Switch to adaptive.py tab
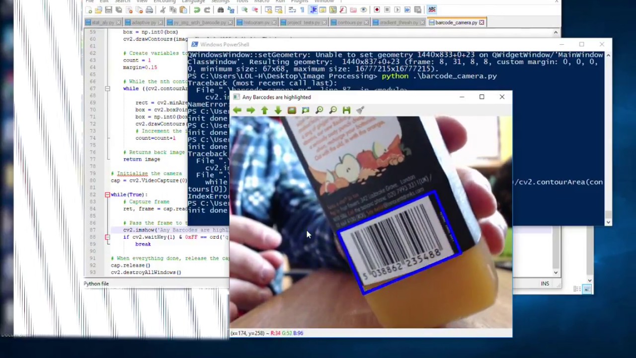The width and height of the screenshot is (636, 358). (x=144, y=22)
